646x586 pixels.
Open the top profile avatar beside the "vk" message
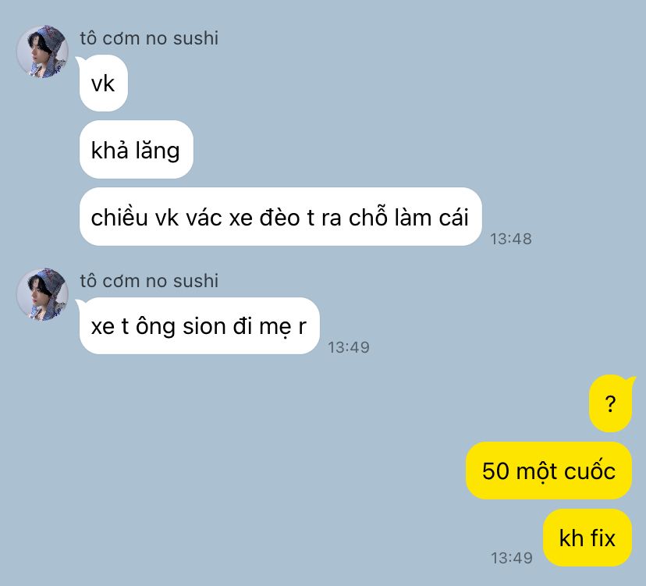(x=42, y=52)
